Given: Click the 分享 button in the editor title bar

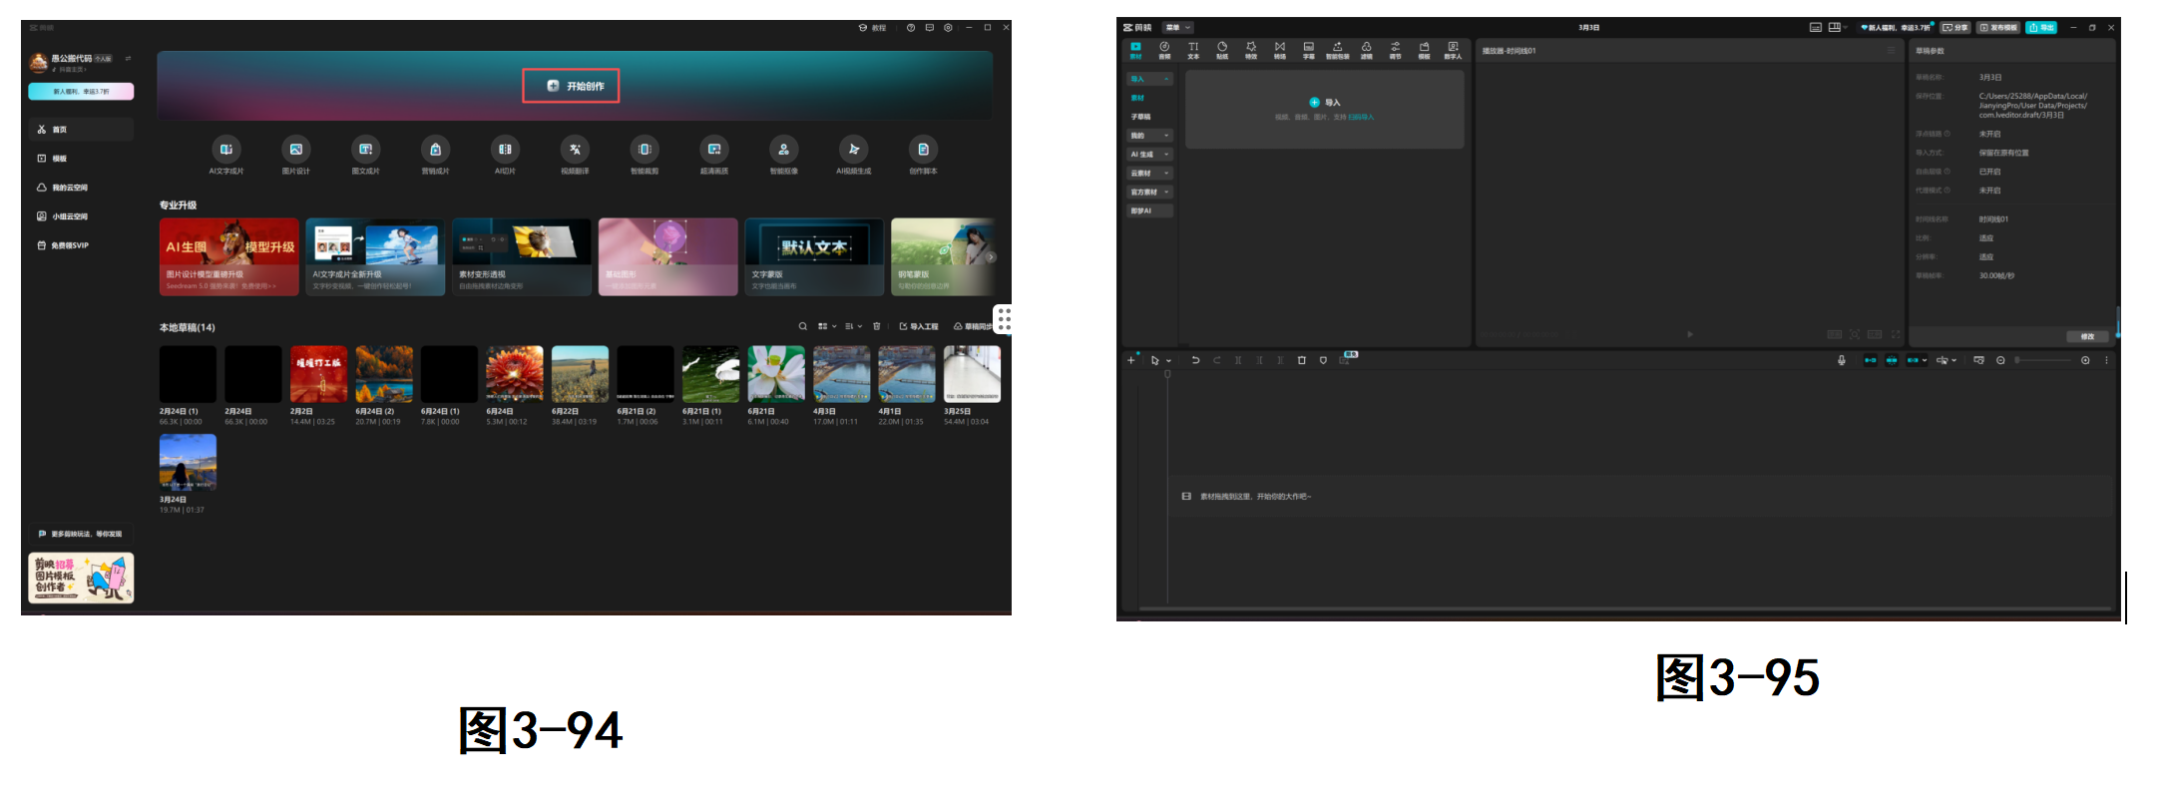Looking at the screenshot, I should (x=1955, y=28).
